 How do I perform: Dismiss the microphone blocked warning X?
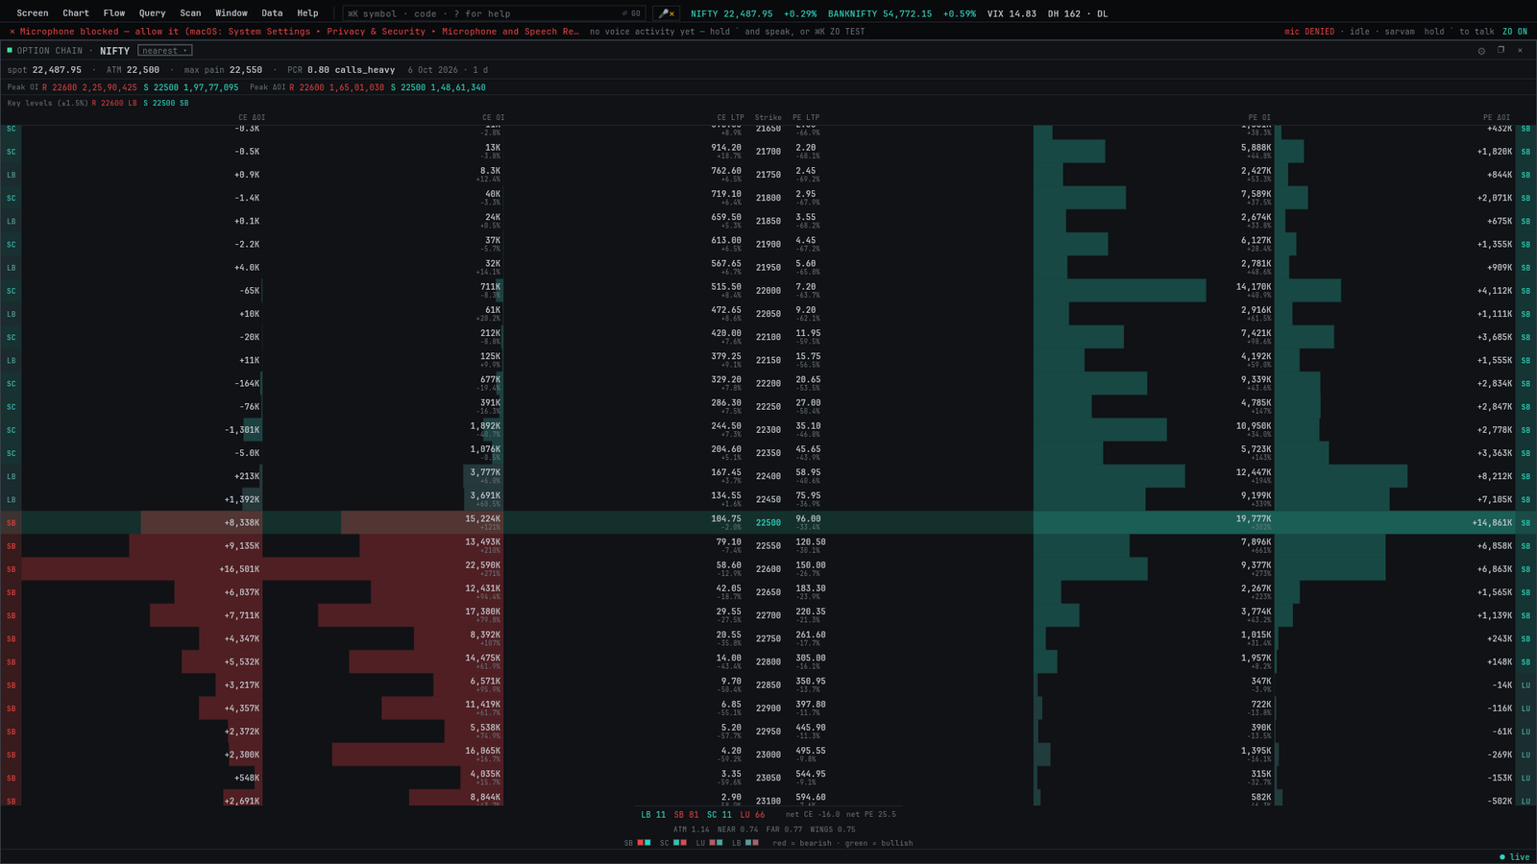pyautogui.click(x=12, y=32)
